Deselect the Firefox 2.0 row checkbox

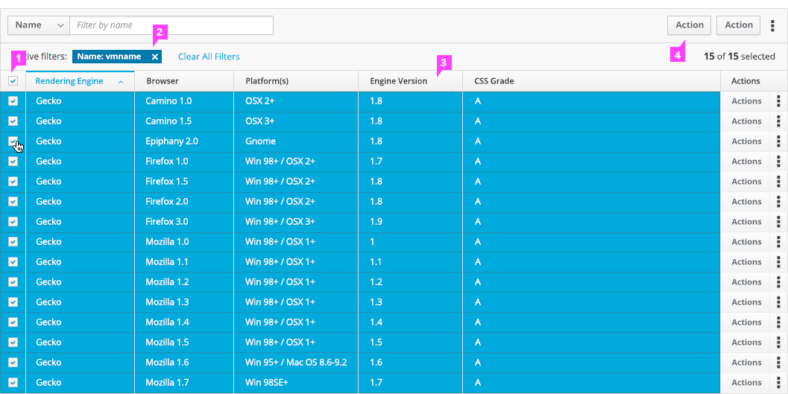pos(13,202)
